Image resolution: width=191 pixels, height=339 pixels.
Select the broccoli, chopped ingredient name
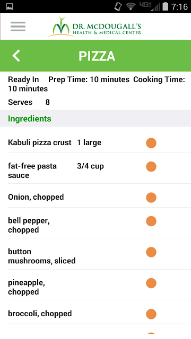coord(40,314)
